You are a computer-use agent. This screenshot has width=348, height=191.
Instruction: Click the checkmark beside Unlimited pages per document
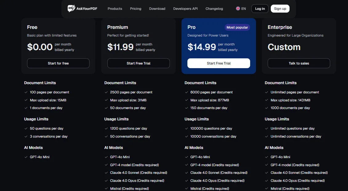click(x=266, y=92)
